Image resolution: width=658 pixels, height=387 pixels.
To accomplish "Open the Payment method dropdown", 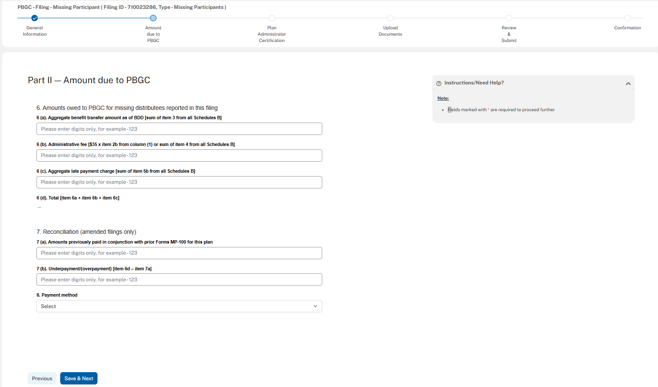I will 179,306.
